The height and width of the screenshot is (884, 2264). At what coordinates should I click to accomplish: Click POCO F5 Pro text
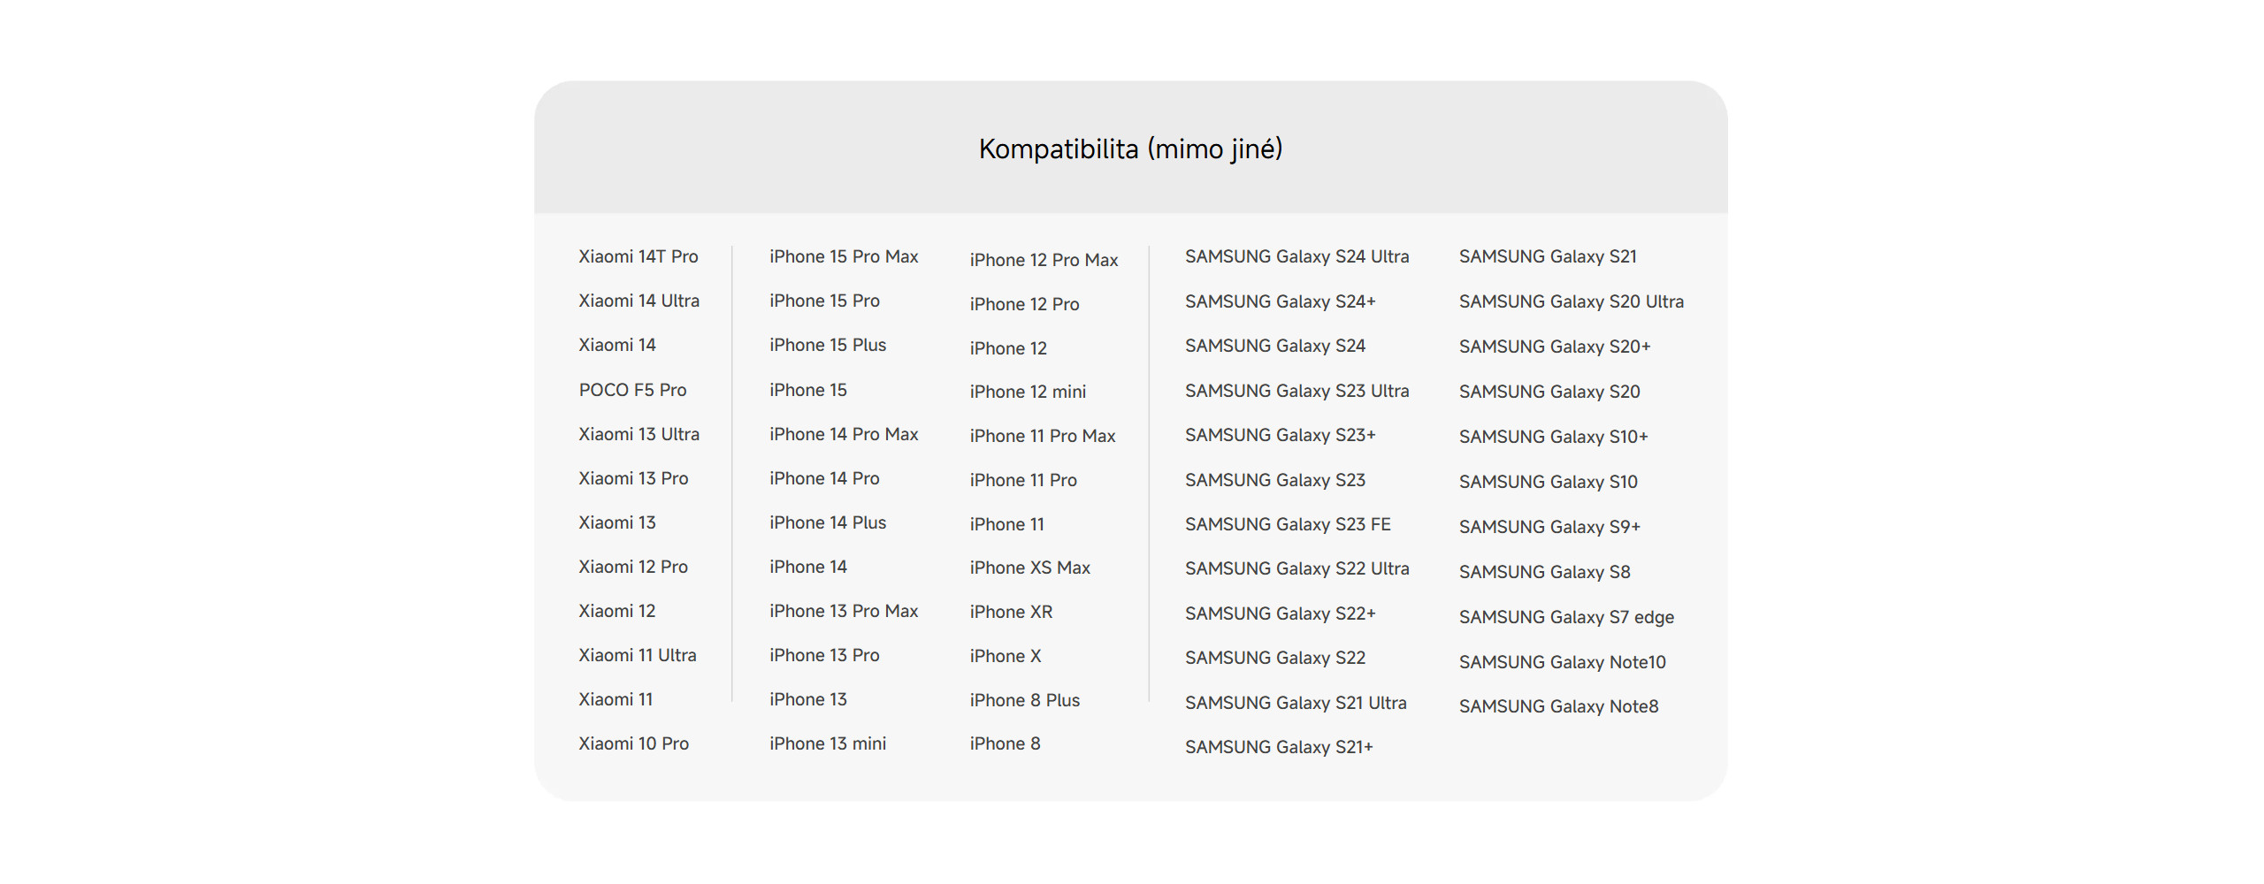632,390
